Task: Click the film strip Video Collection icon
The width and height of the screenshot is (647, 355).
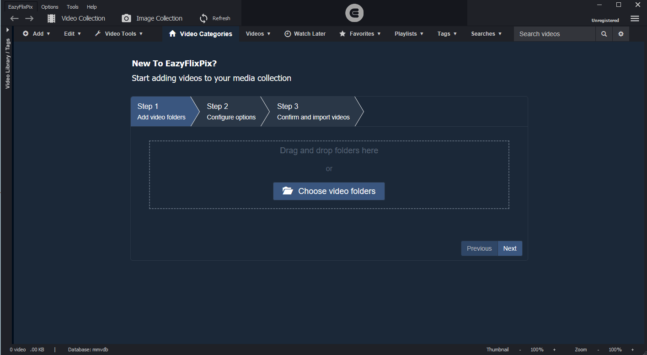Action: 52,18
